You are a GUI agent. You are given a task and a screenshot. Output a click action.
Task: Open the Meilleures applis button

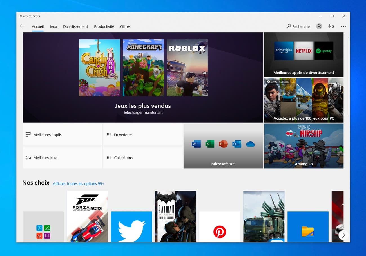tap(62, 135)
